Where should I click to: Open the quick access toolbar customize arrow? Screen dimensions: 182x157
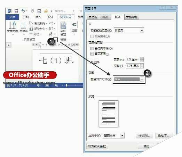point(51,11)
